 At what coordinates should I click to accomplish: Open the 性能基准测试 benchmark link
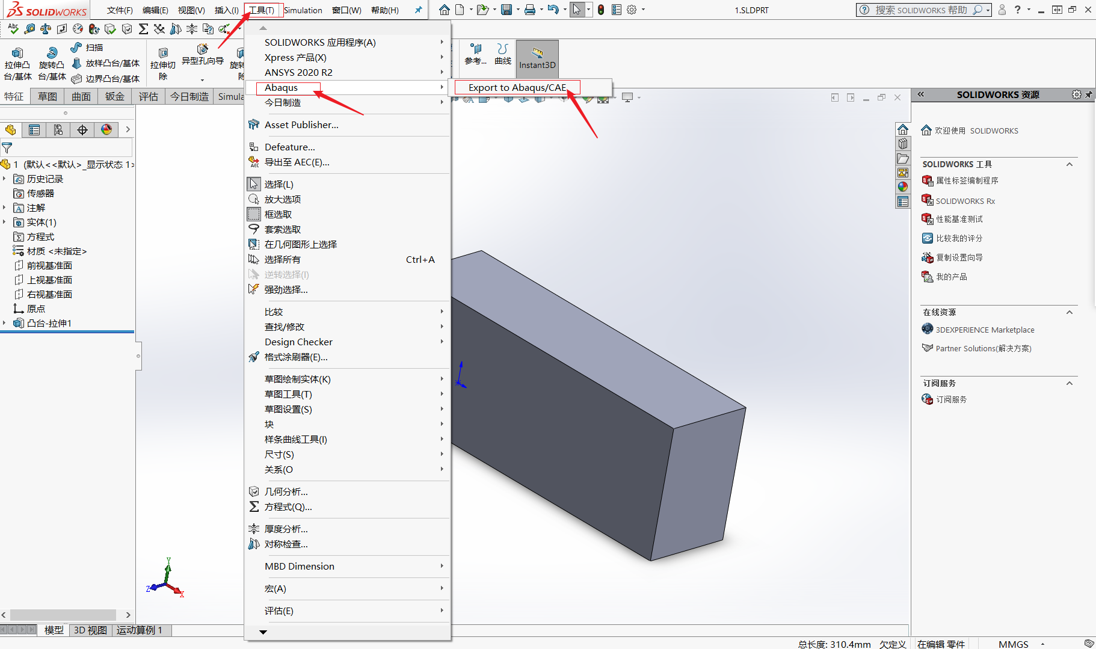[x=959, y=219]
